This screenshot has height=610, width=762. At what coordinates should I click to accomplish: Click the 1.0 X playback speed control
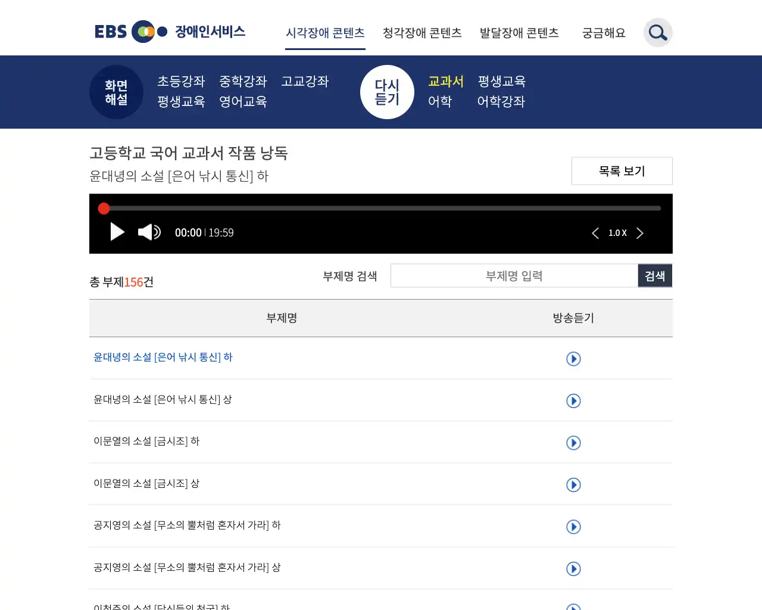click(x=617, y=233)
